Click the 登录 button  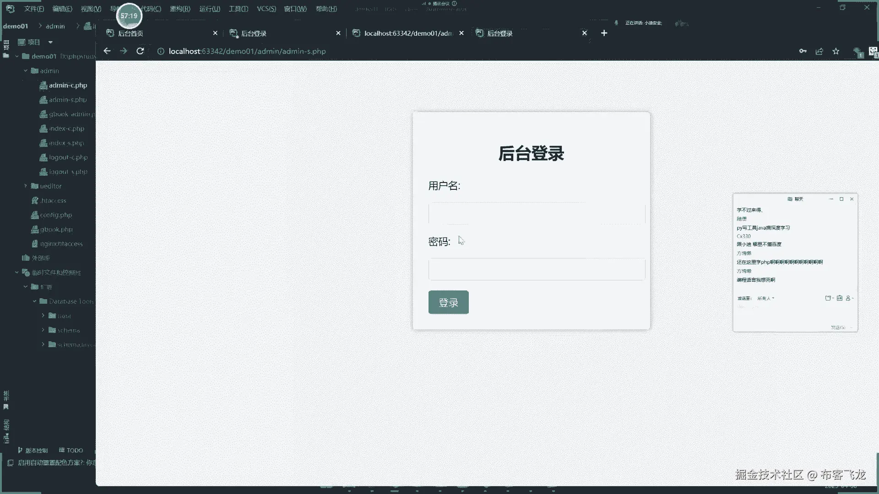coord(448,302)
